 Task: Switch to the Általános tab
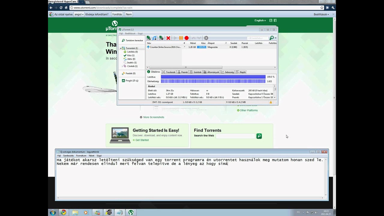point(154,72)
